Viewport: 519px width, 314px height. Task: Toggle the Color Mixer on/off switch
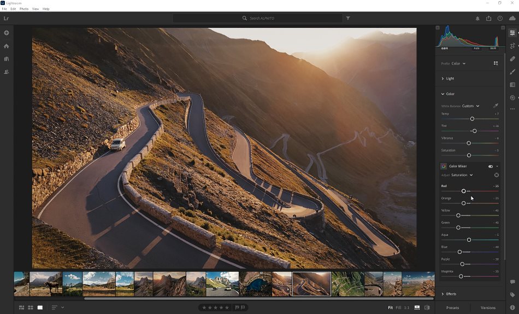click(x=490, y=166)
